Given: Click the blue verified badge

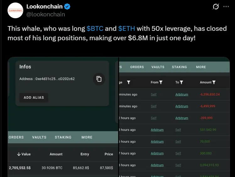Looking at the screenshot, I should (x=67, y=7).
